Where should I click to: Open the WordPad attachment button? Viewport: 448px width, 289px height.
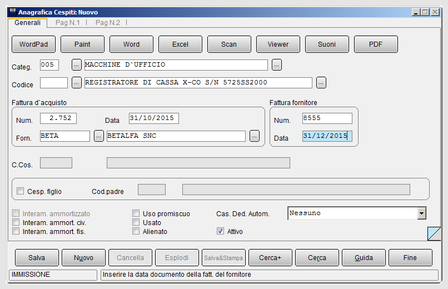[33, 44]
